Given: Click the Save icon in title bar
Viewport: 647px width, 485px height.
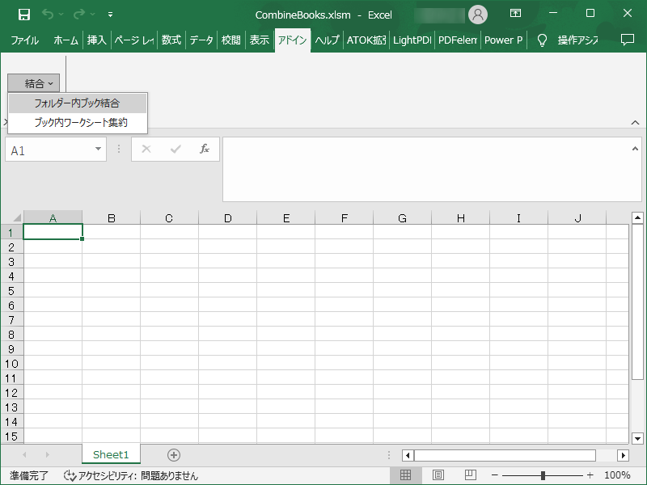Looking at the screenshot, I should pyautogui.click(x=24, y=15).
